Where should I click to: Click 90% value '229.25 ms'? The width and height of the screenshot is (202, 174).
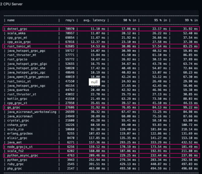coord(128,155)
